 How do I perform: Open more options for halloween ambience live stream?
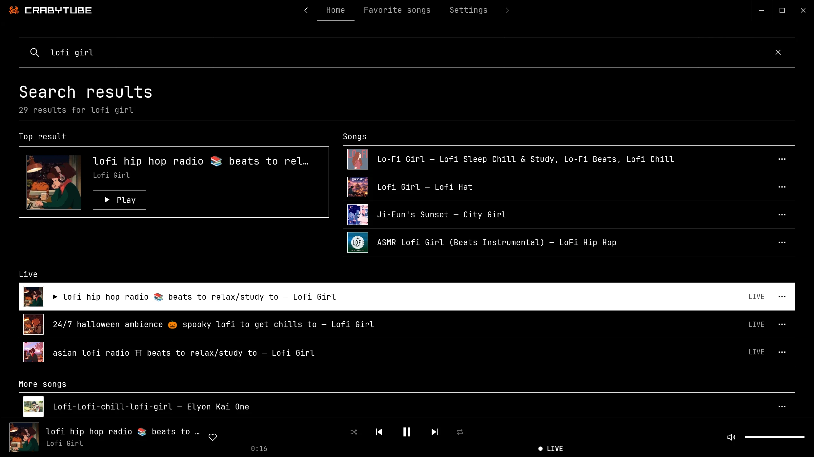pos(782,324)
